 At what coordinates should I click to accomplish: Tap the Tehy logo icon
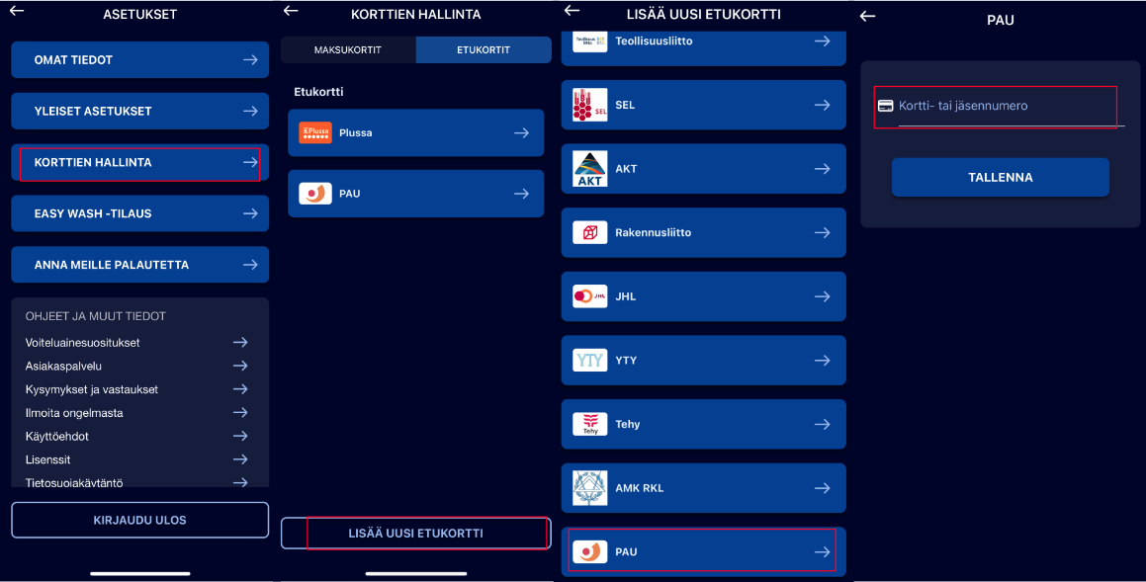click(x=590, y=424)
